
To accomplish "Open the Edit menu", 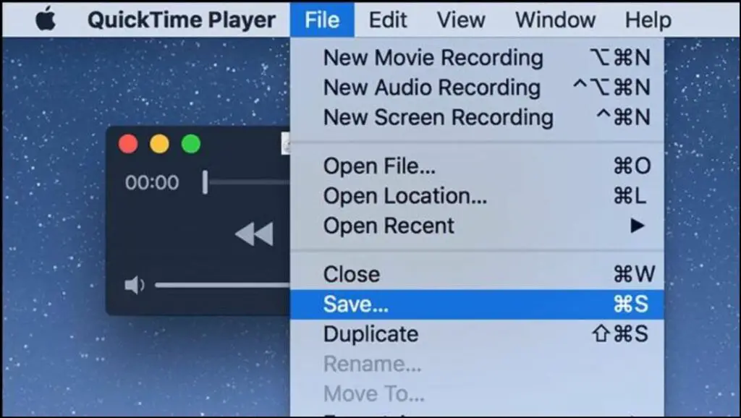I will coord(388,20).
